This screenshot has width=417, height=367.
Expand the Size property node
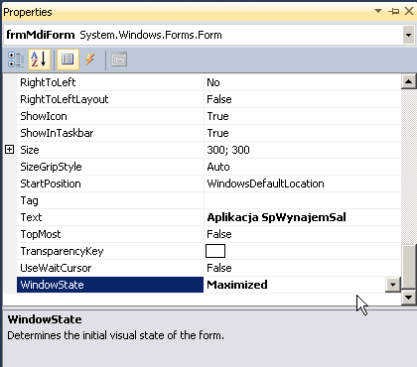tap(10, 150)
